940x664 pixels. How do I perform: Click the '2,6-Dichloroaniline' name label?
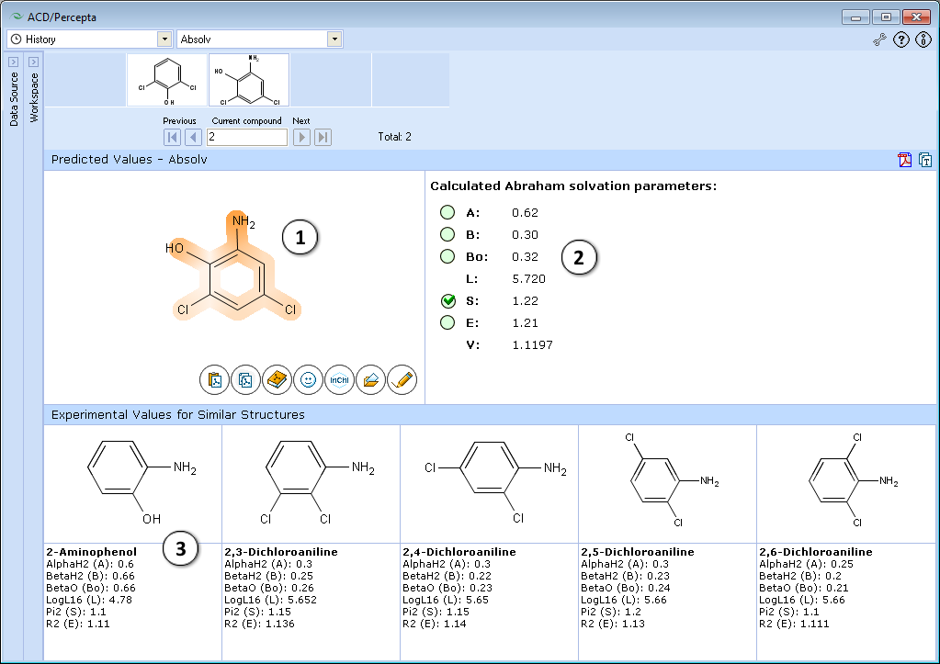pos(815,552)
